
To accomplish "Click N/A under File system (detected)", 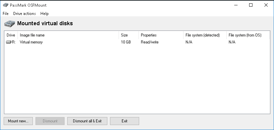I will click(x=189, y=42).
